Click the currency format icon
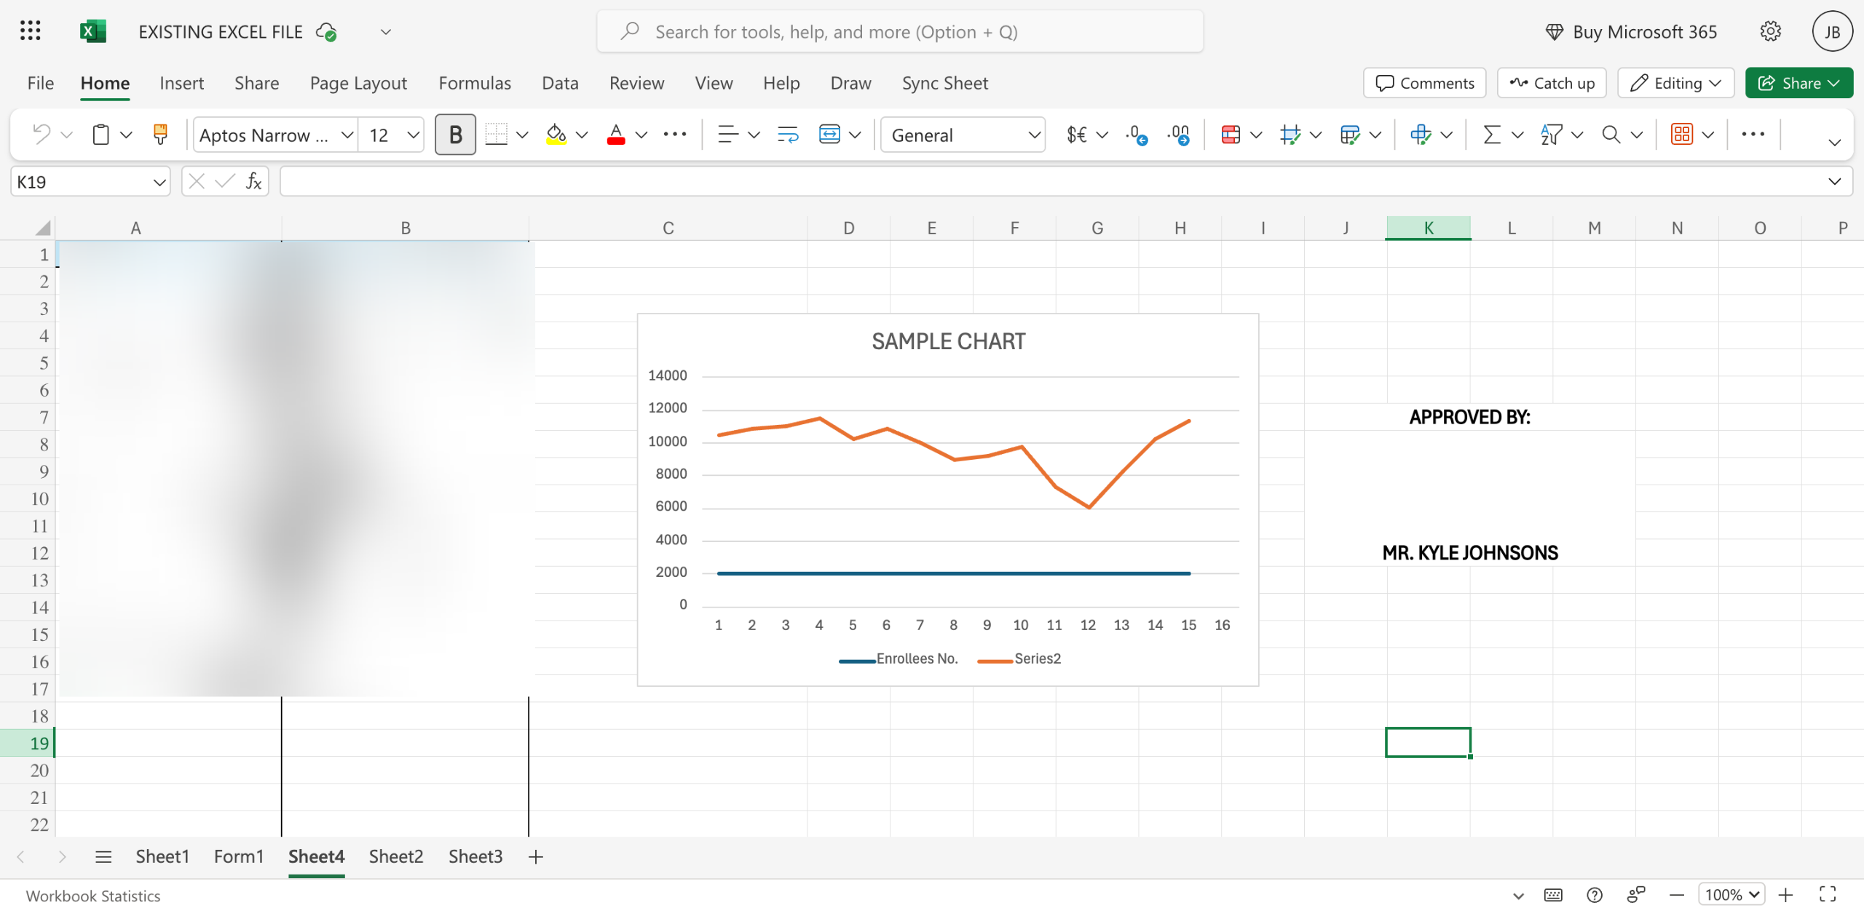This screenshot has height=908, width=1864. [1076, 135]
